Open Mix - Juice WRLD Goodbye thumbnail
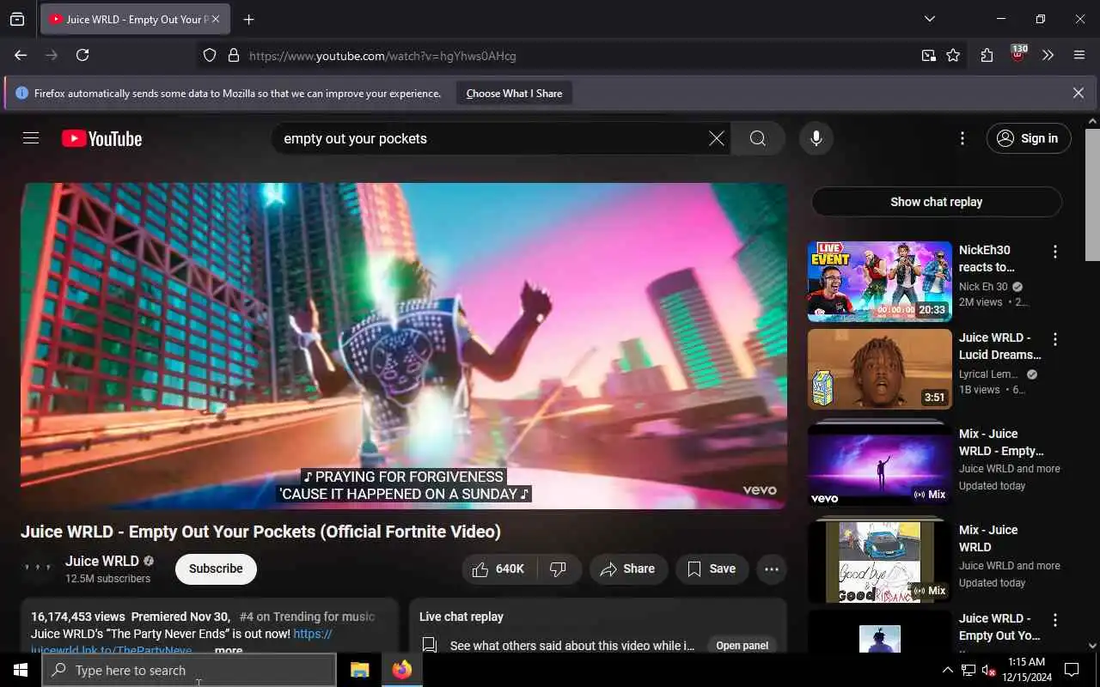This screenshot has width=1100, height=687. point(879,561)
